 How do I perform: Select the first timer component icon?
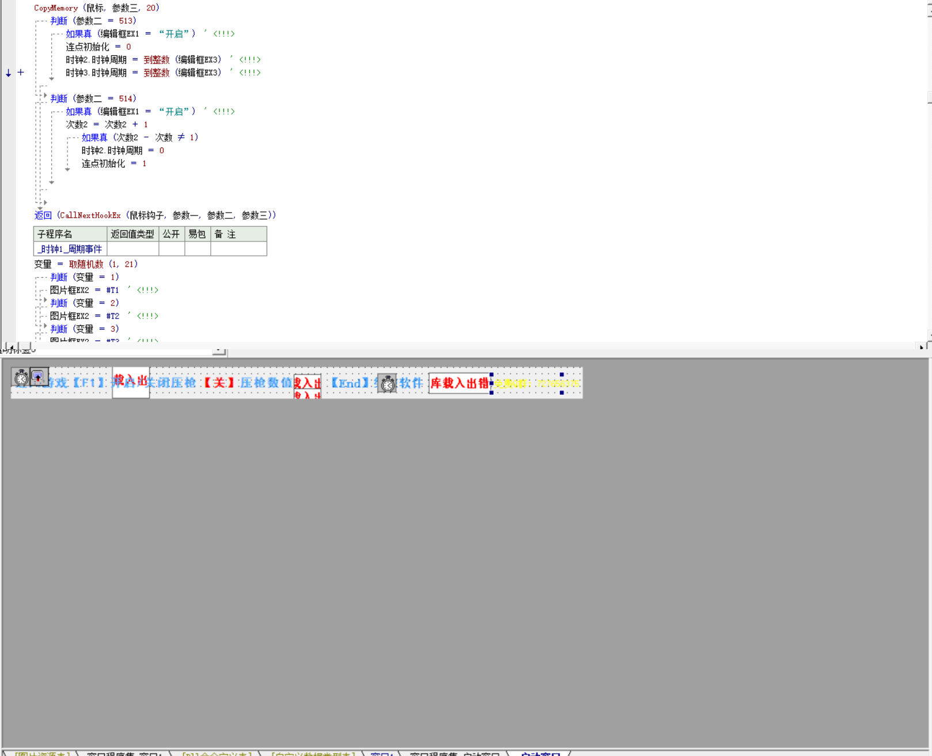[21, 378]
